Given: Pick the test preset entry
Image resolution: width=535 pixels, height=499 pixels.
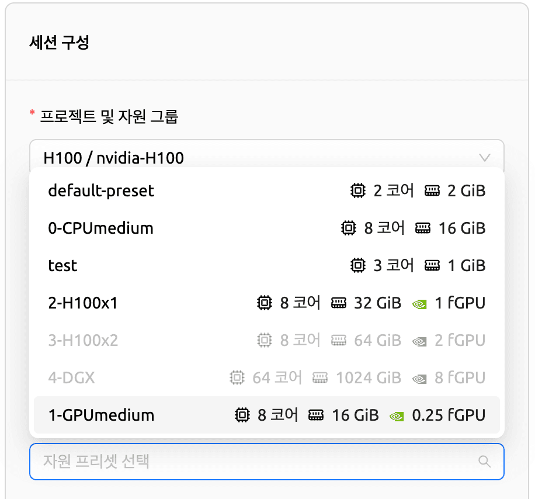Looking at the screenshot, I should coord(62,265).
